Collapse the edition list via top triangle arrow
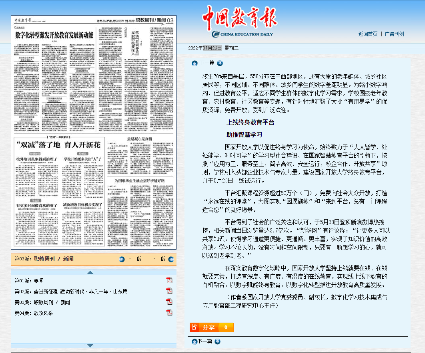 [x=90, y=272]
